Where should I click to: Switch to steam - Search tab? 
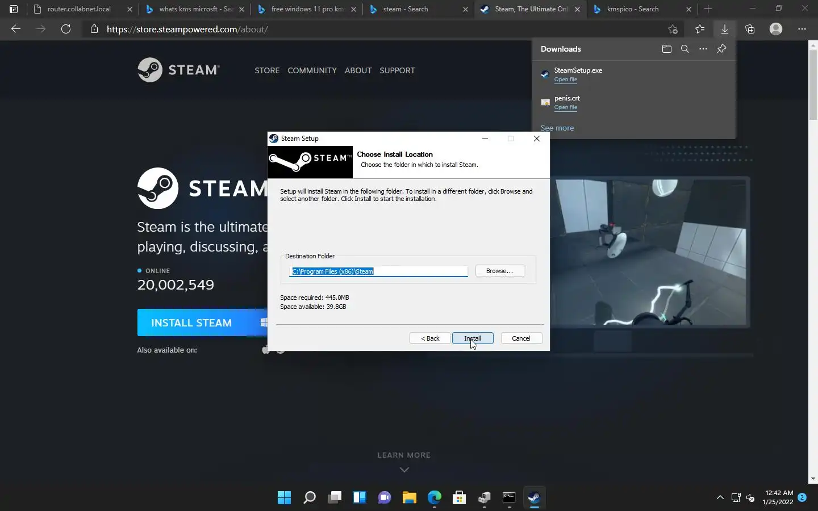419,9
